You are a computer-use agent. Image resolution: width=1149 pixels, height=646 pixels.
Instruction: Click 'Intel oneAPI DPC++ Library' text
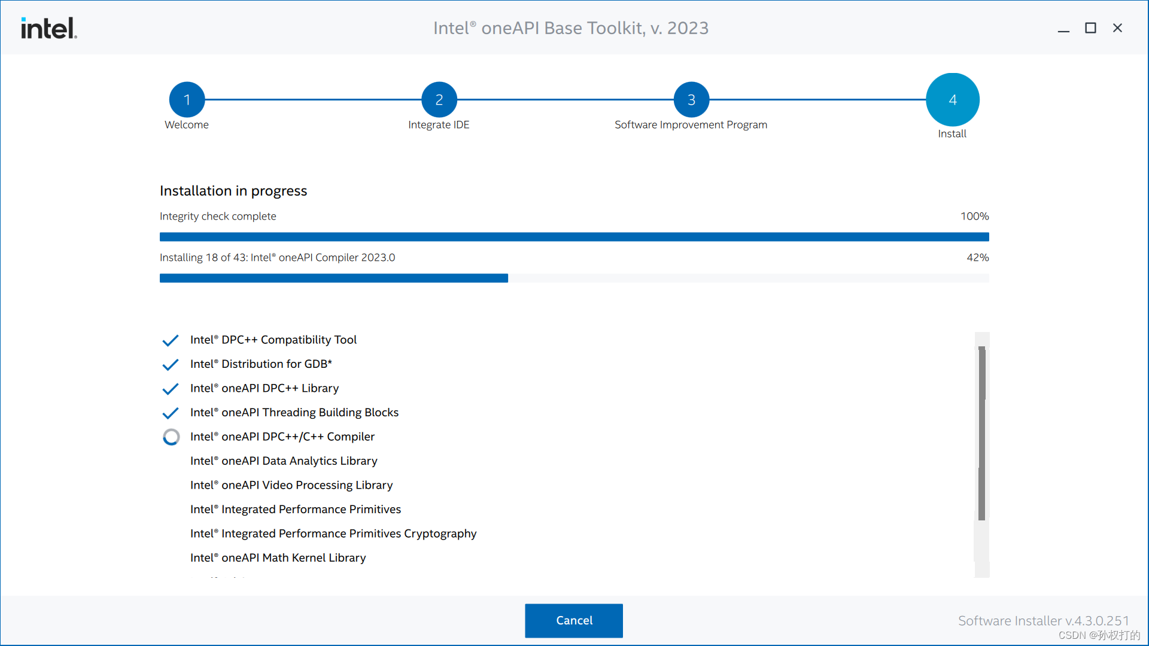(x=265, y=388)
